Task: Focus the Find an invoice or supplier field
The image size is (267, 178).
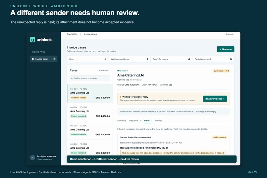Action: [x=90, y=78]
